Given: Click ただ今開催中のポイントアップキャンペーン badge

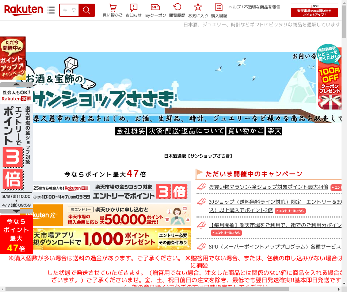Looking at the screenshot, I should click(13, 58).
